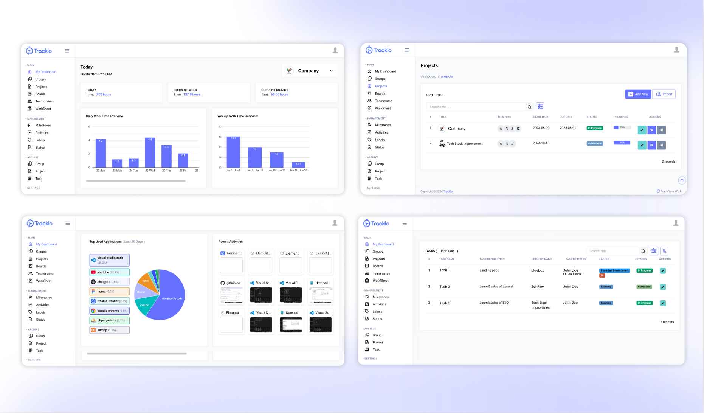Viewport: 704px width, 413px height.
Task: Open Milestones under Management in the sidebar
Action: (x=383, y=125)
